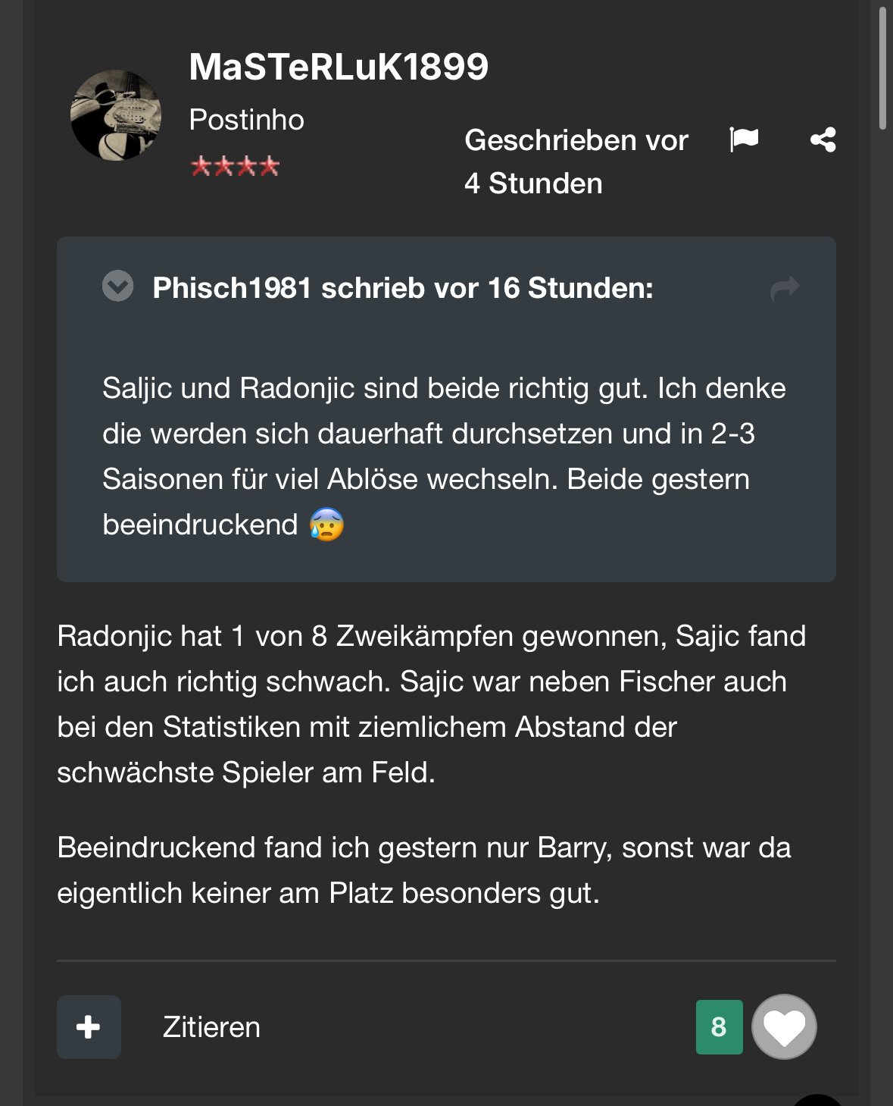Screen dimensions: 893x1106
Task: Click the partially visible black round button
Action: click(818, 1100)
